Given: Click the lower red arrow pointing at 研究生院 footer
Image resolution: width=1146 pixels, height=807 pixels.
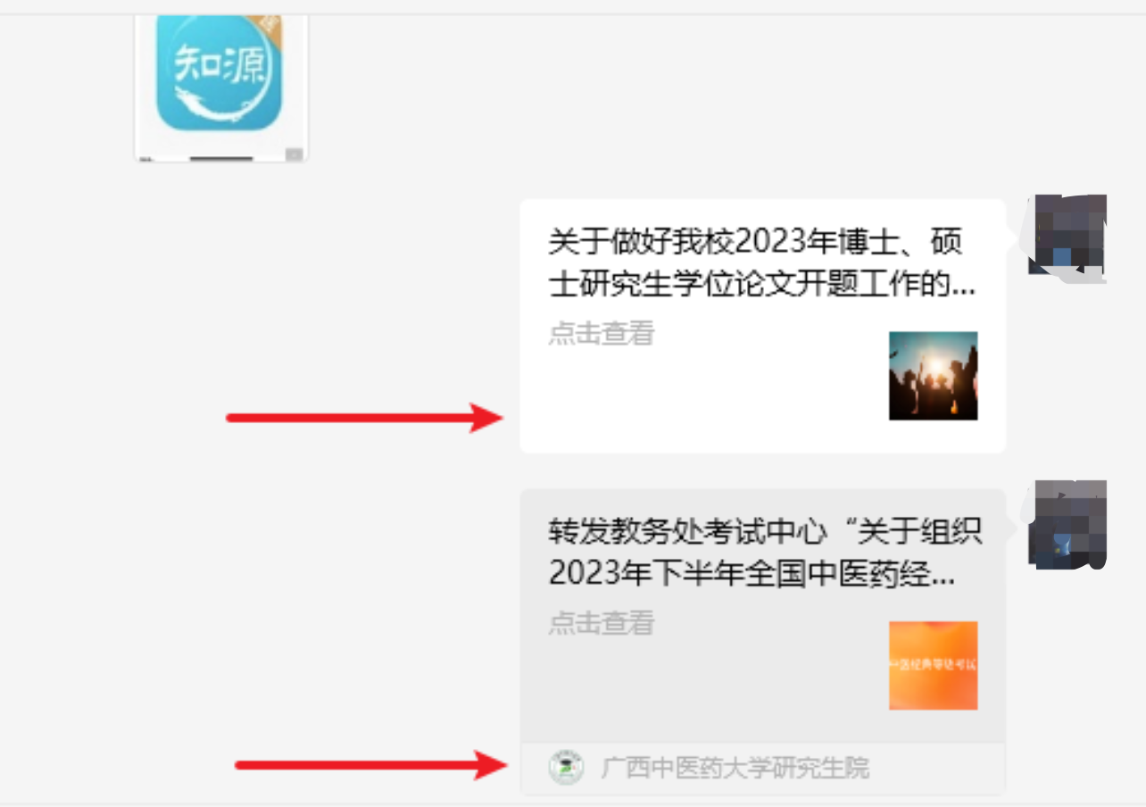Looking at the screenshot, I should tap(369, 764).
